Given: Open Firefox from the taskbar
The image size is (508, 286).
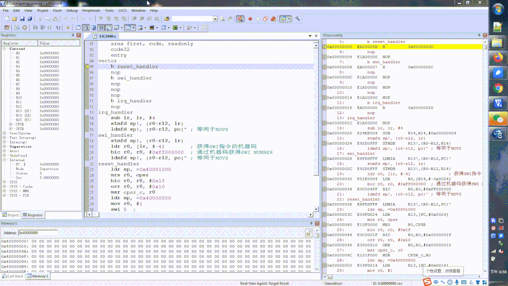Looking at the screenshot, I should [x=498, y=58].
